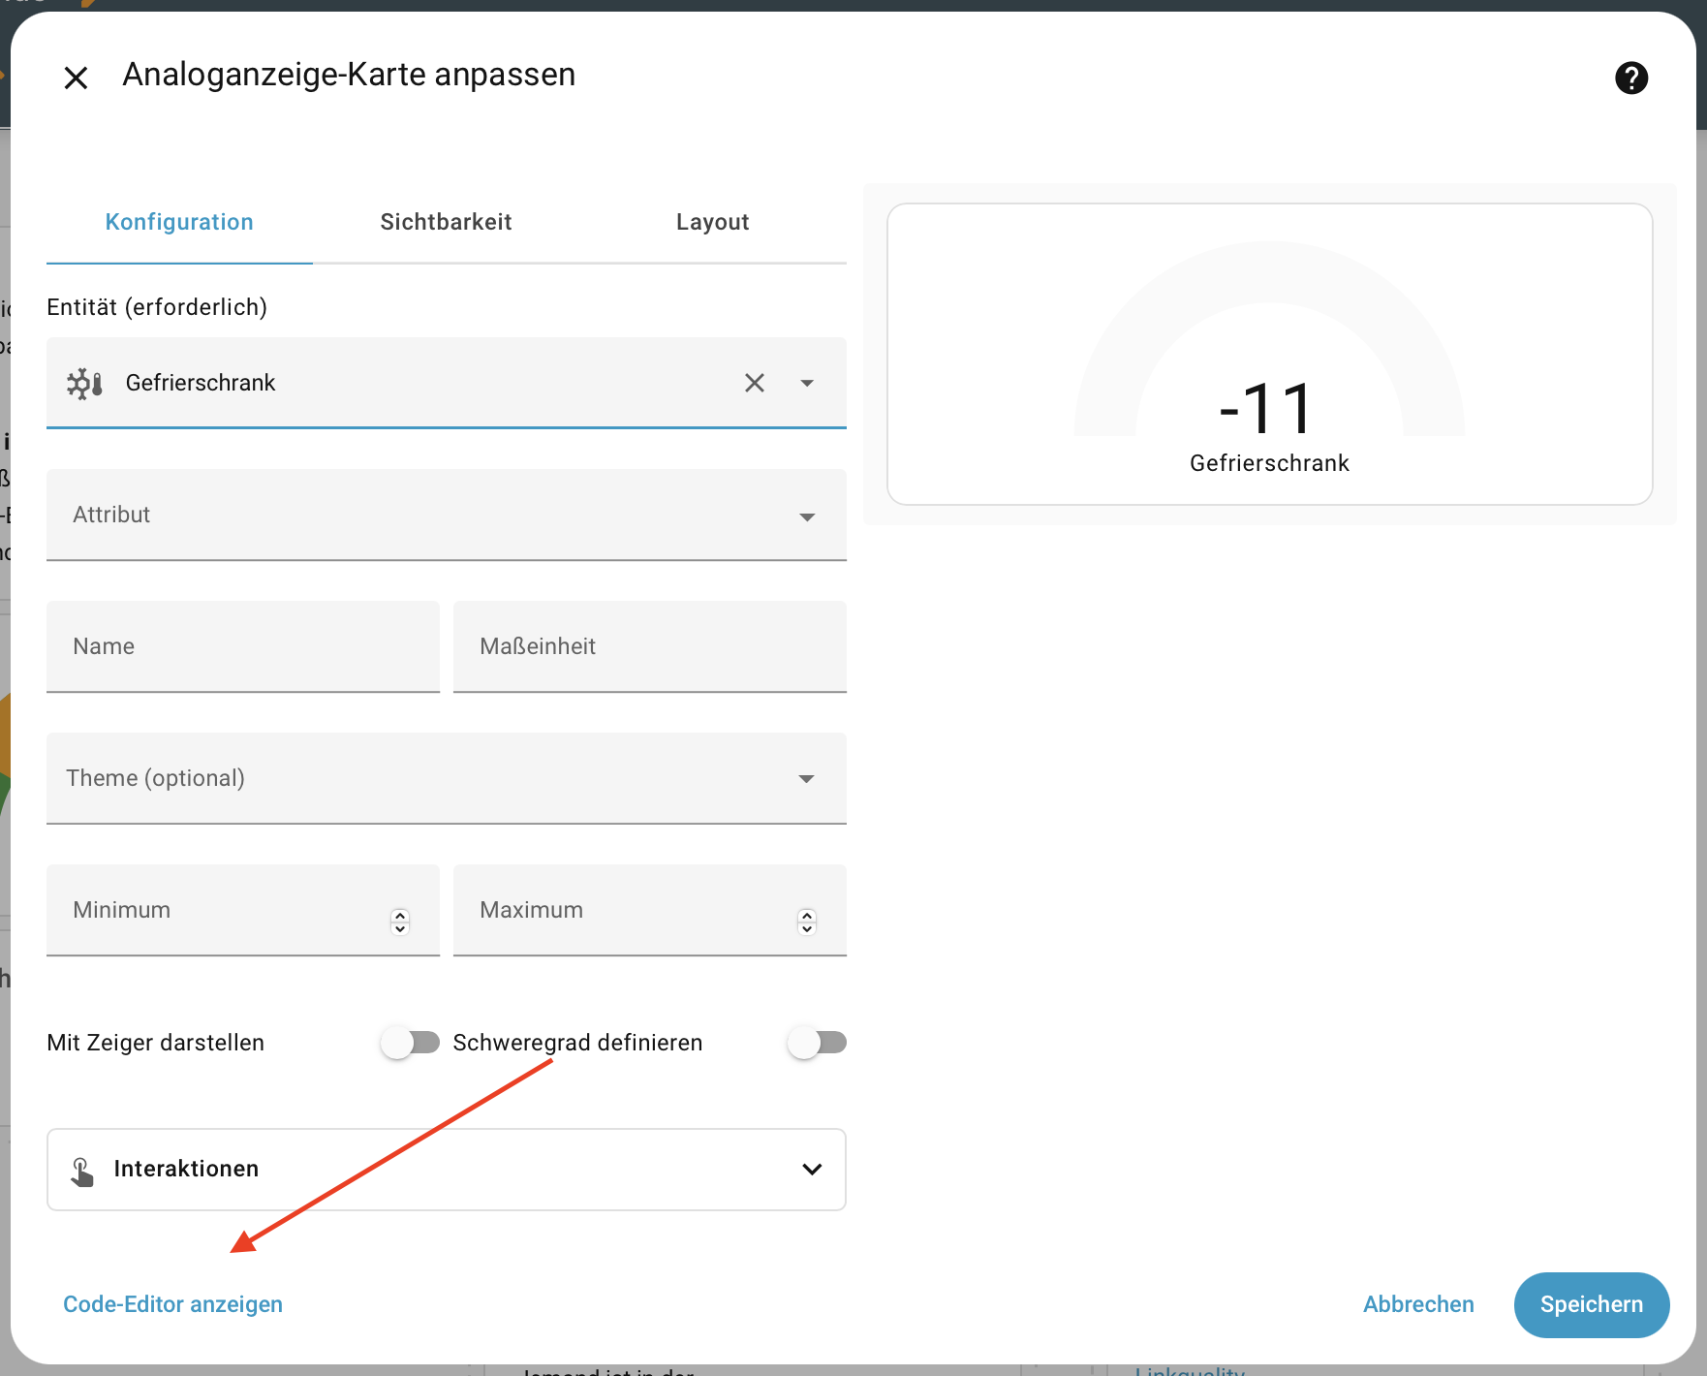Screen dimensions: 1707x1376
Task: Switch to the Sichtbarkeit tab
Action: [x=446, y=222]
